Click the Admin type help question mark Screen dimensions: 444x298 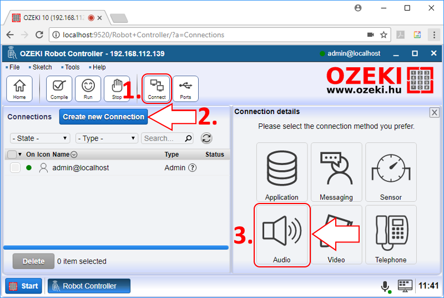point(192,168)
